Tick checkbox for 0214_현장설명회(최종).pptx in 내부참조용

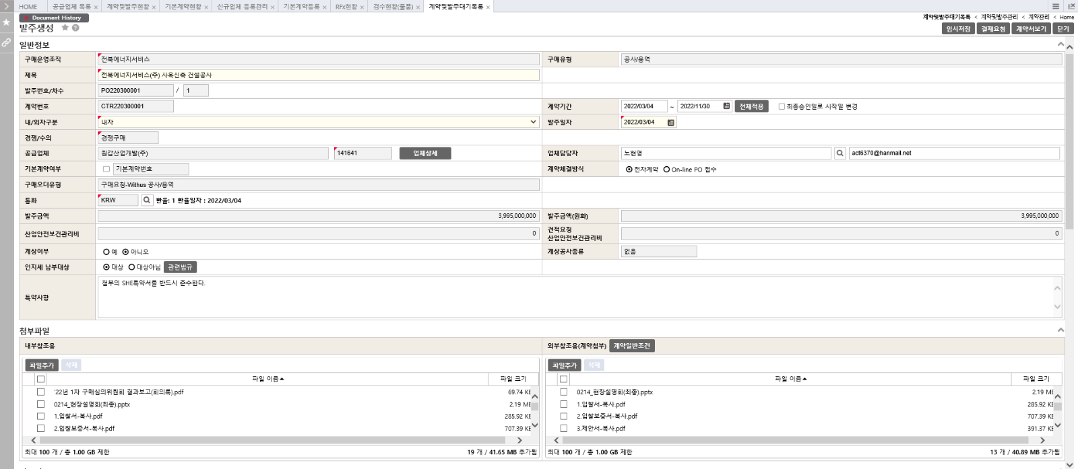click(40, 404)
